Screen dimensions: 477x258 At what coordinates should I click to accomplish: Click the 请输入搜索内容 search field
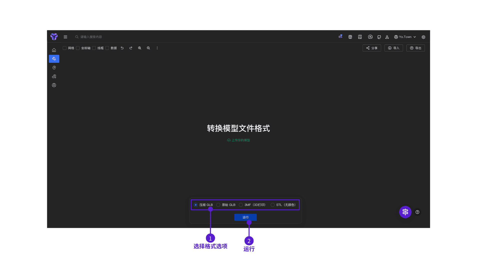91,37
